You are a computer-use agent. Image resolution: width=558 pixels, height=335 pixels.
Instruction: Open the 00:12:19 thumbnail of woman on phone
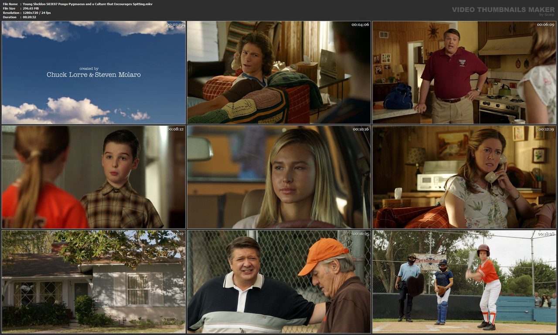(464, 177)
